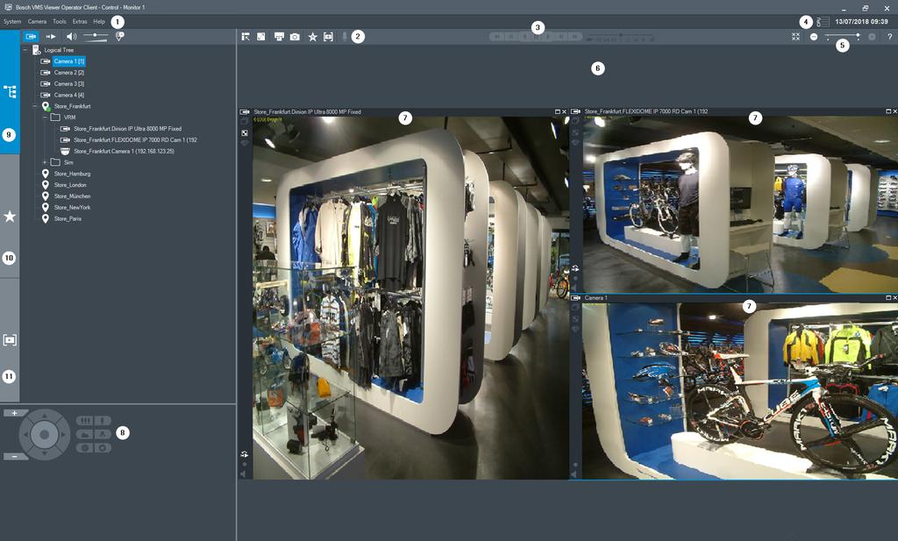Collapse the Logical Tree root node
Screen dimensions: 898x541
point(25,50)
